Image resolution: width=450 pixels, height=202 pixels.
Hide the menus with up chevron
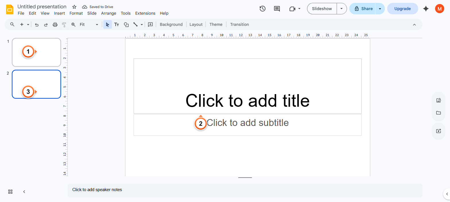pos(414,25)
